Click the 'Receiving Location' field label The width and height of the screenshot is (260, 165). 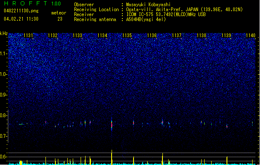96,9
